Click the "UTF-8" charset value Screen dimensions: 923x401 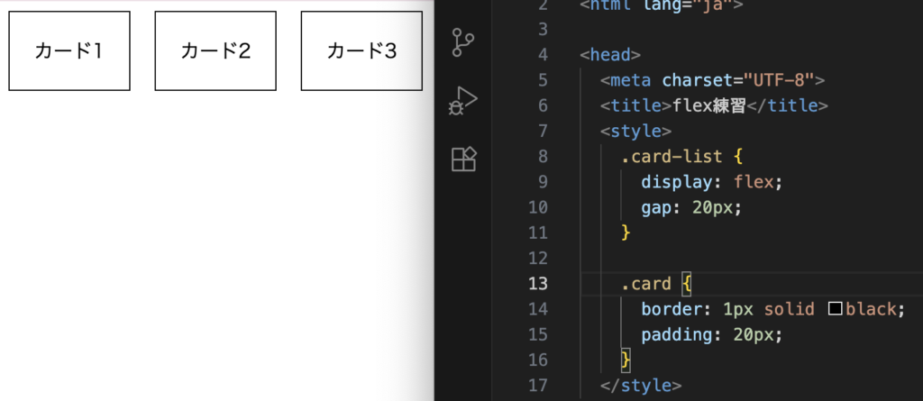pyautogui.click(x=779, y=80)
